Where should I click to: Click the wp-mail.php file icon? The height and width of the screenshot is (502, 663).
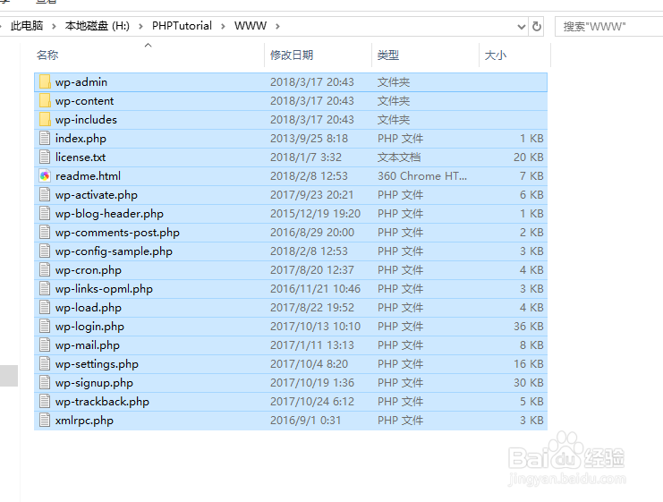point(45,345)
